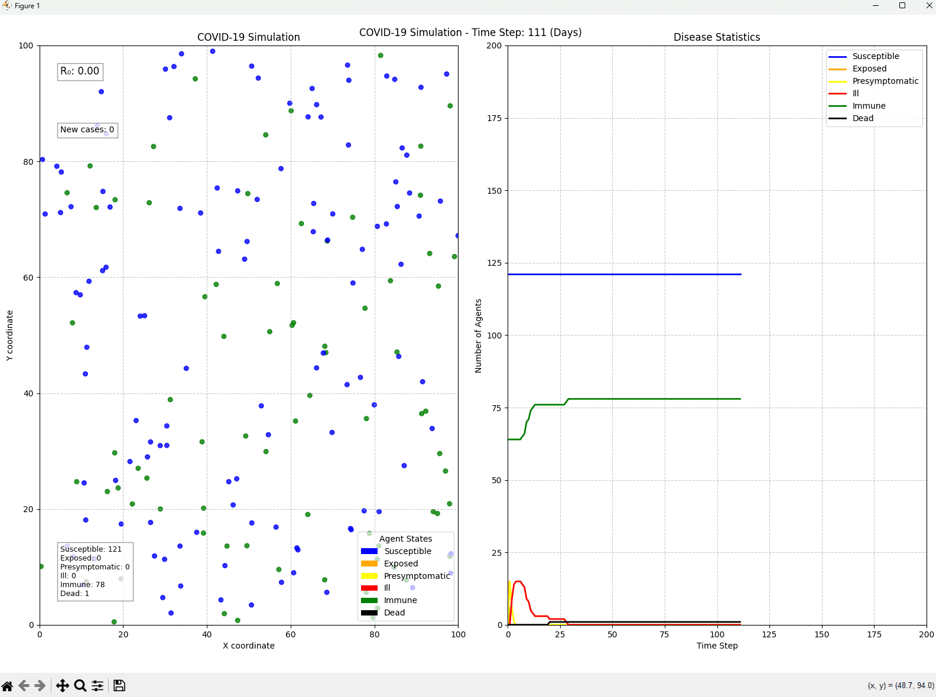936x697 pixels.
Task: Click the Presymptomatic: 0 count text
Action: click(95, 567)
